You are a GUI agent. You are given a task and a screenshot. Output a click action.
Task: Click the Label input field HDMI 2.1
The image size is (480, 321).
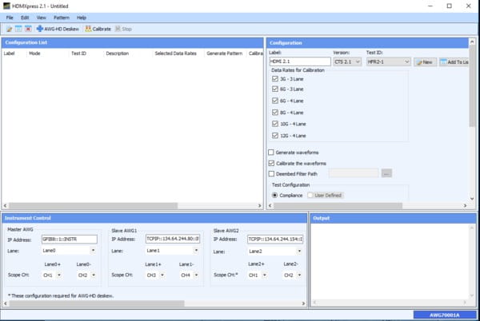(x=300, y=61)
